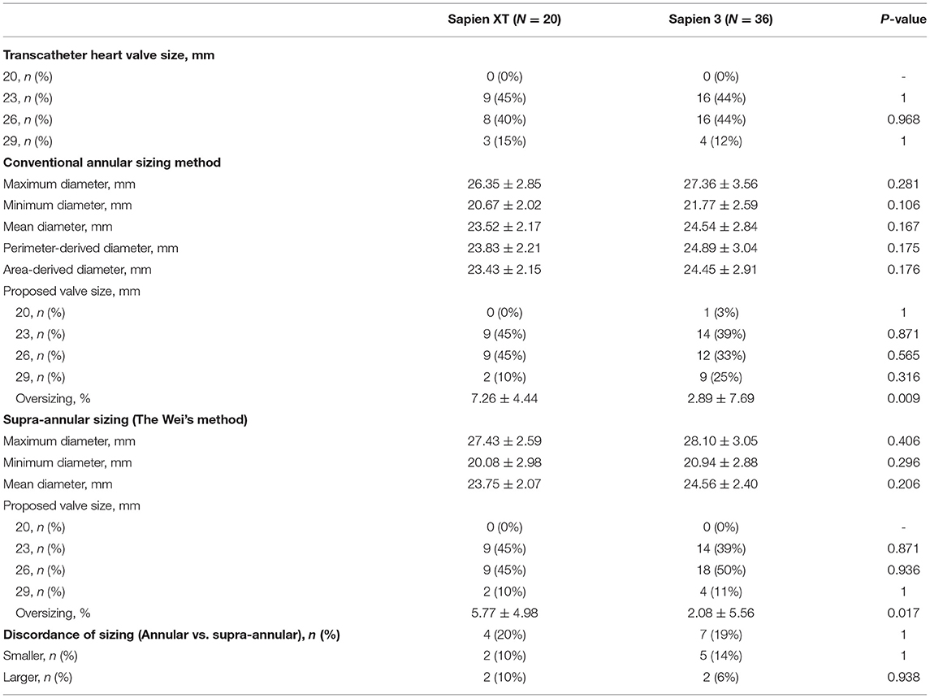
Task: Click the Larger, n (%) row label
Action: click(x=37, y=678)
